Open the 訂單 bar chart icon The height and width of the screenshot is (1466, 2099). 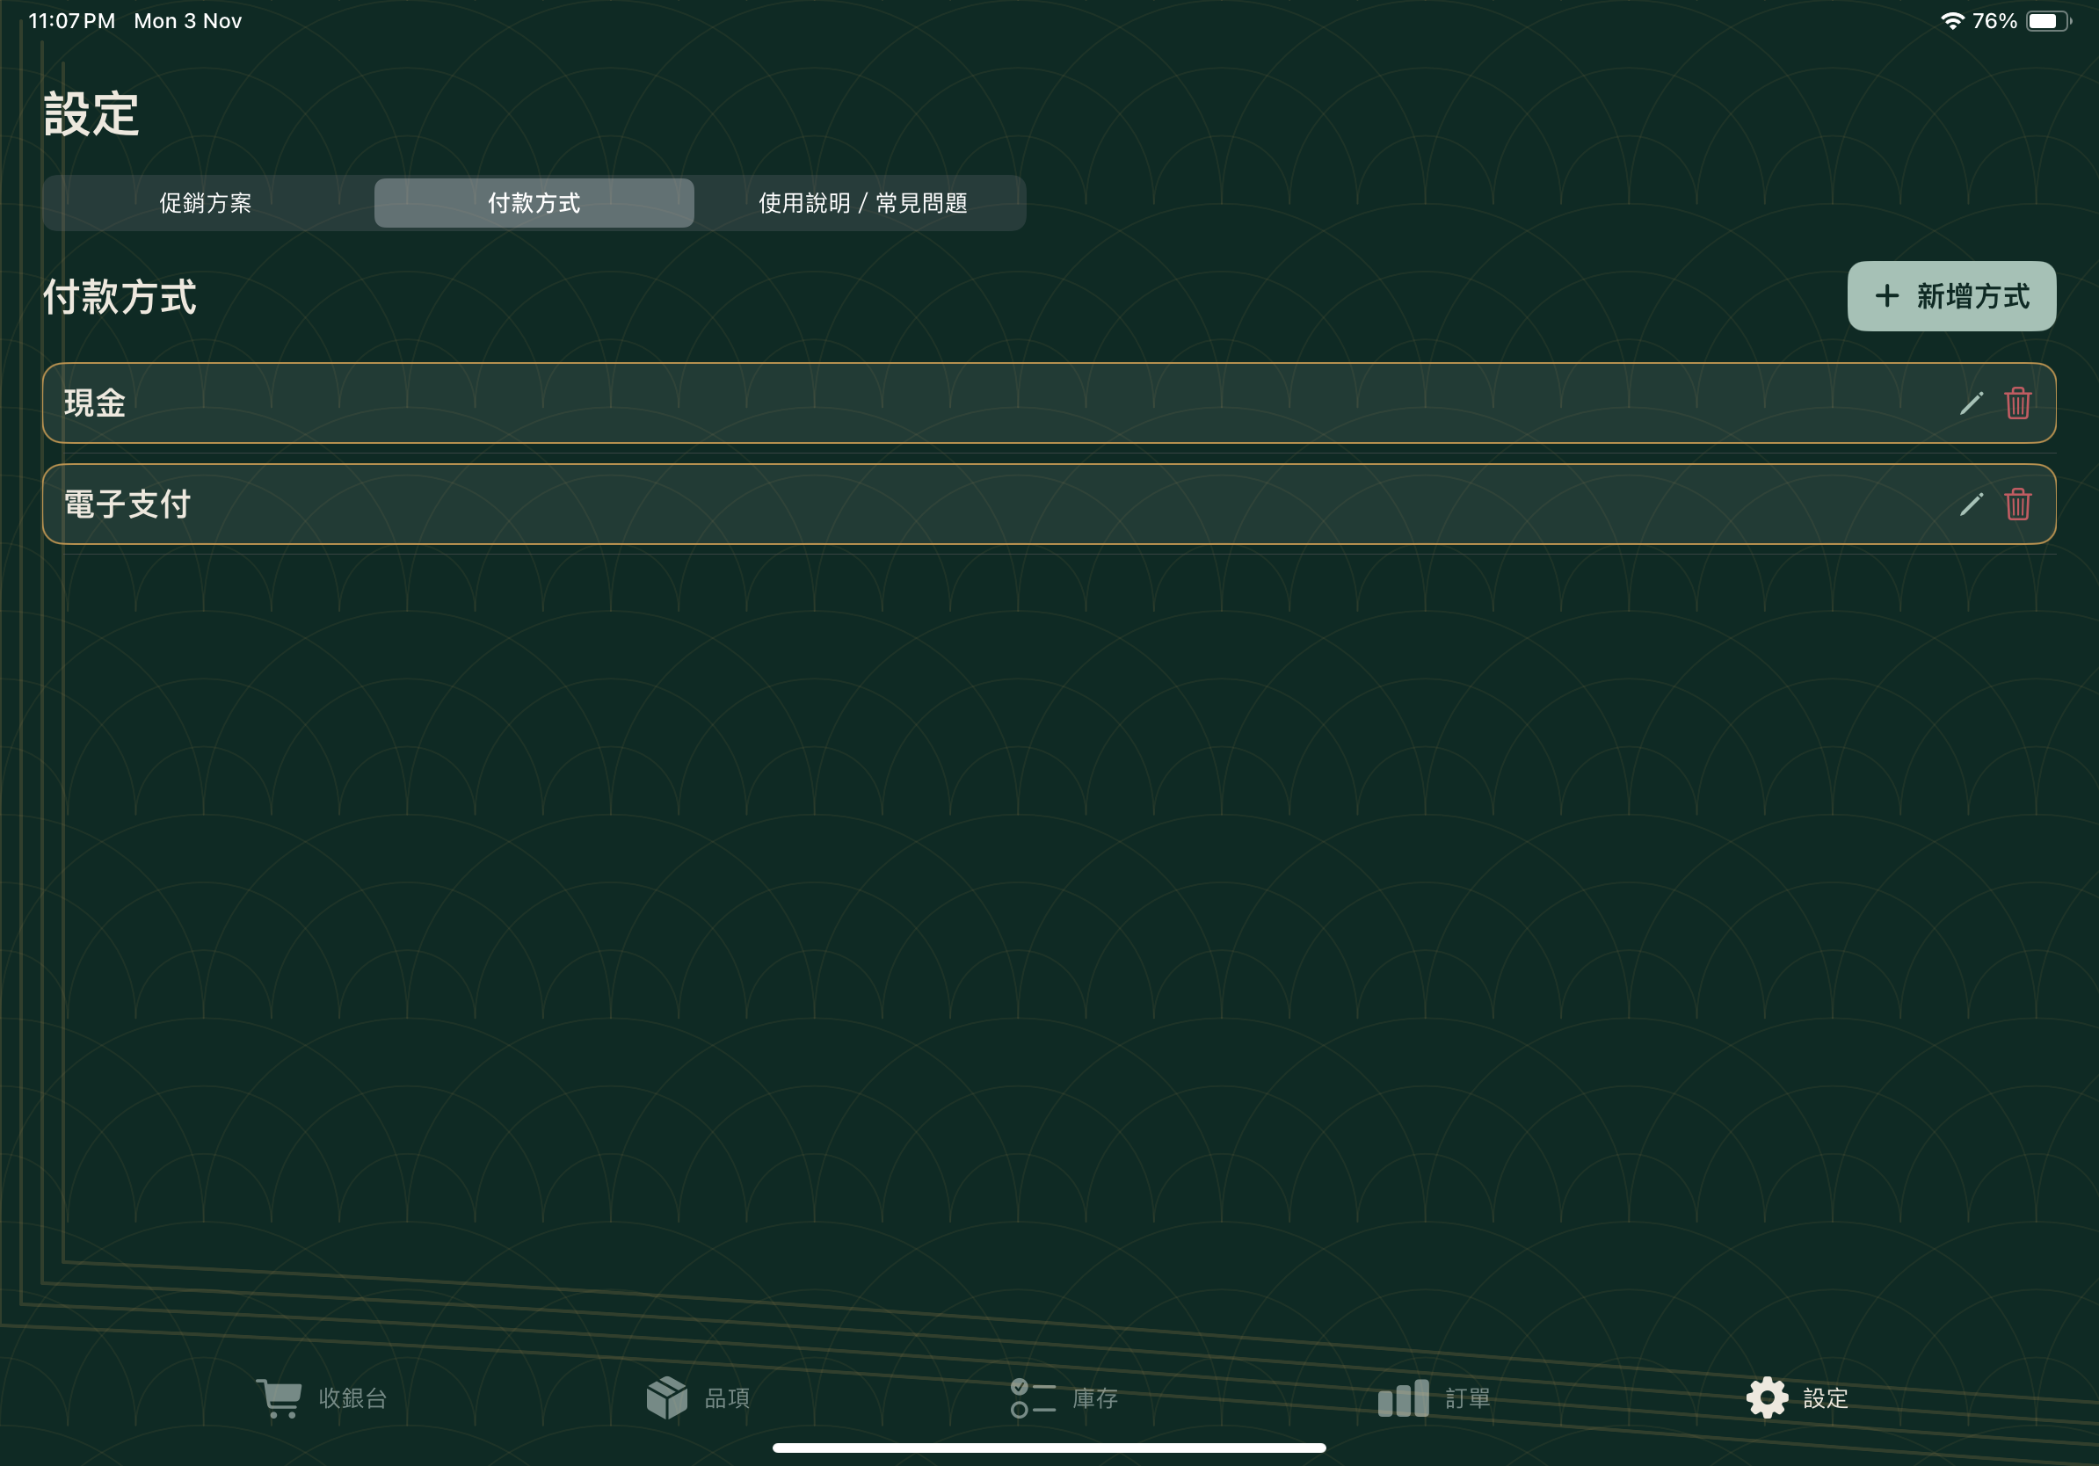[1402, 1397]
